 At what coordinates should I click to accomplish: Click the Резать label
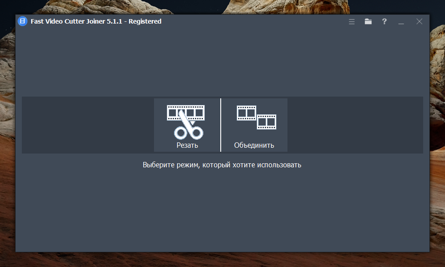(x=187, y=145)
